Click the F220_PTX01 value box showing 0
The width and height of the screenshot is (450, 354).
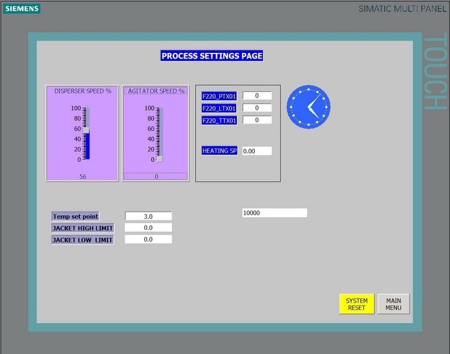(256, 96)
